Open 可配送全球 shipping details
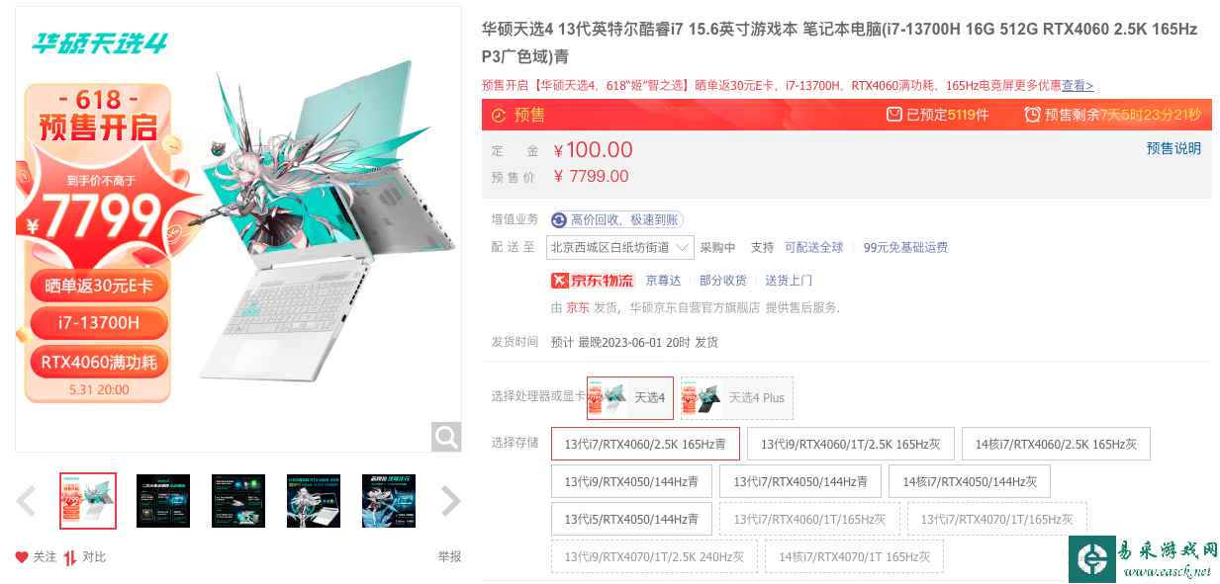Image resolution: width=1220 pixels, height=584 pixels. point(813,247)
